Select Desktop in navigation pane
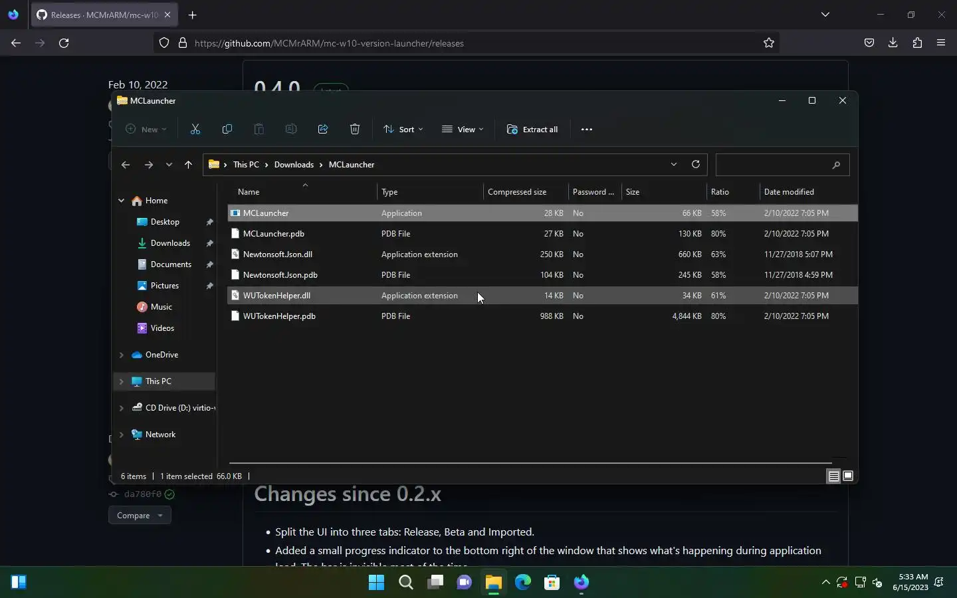Viewport: 957px width, 598px height. [x=165, y=222]
